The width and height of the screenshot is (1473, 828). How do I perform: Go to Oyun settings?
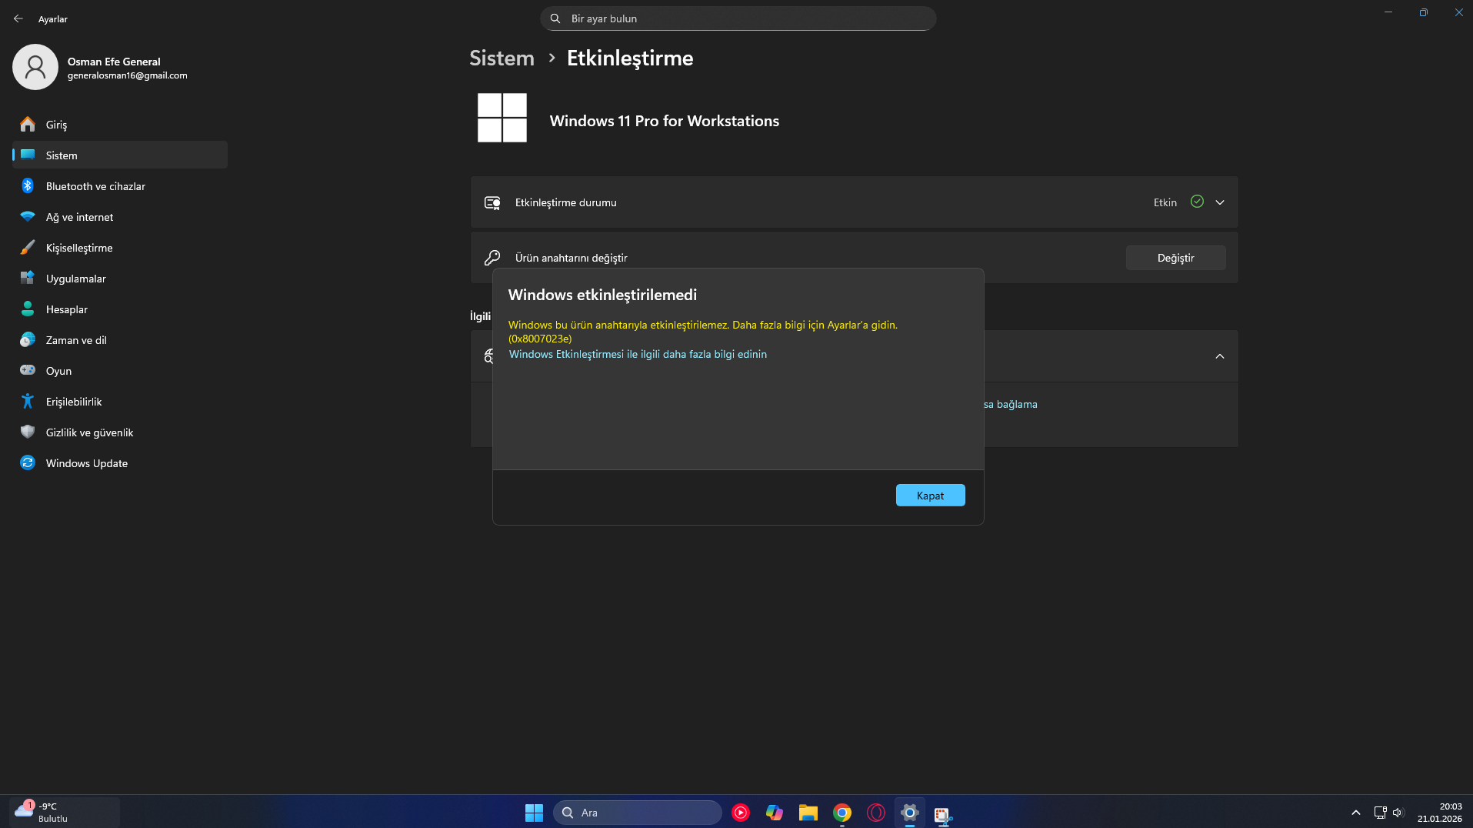[x=120, y=370]
